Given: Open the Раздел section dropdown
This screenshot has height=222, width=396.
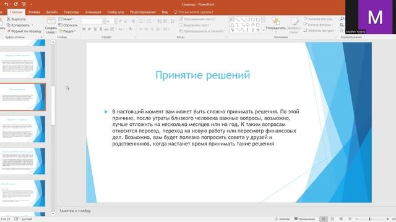Looking at the screenshot, I should pyautogui.click(x=67, y=31).
